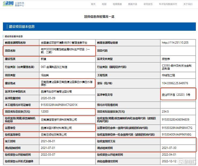
Task: Select the total investment value 12000
Action: 44,111
